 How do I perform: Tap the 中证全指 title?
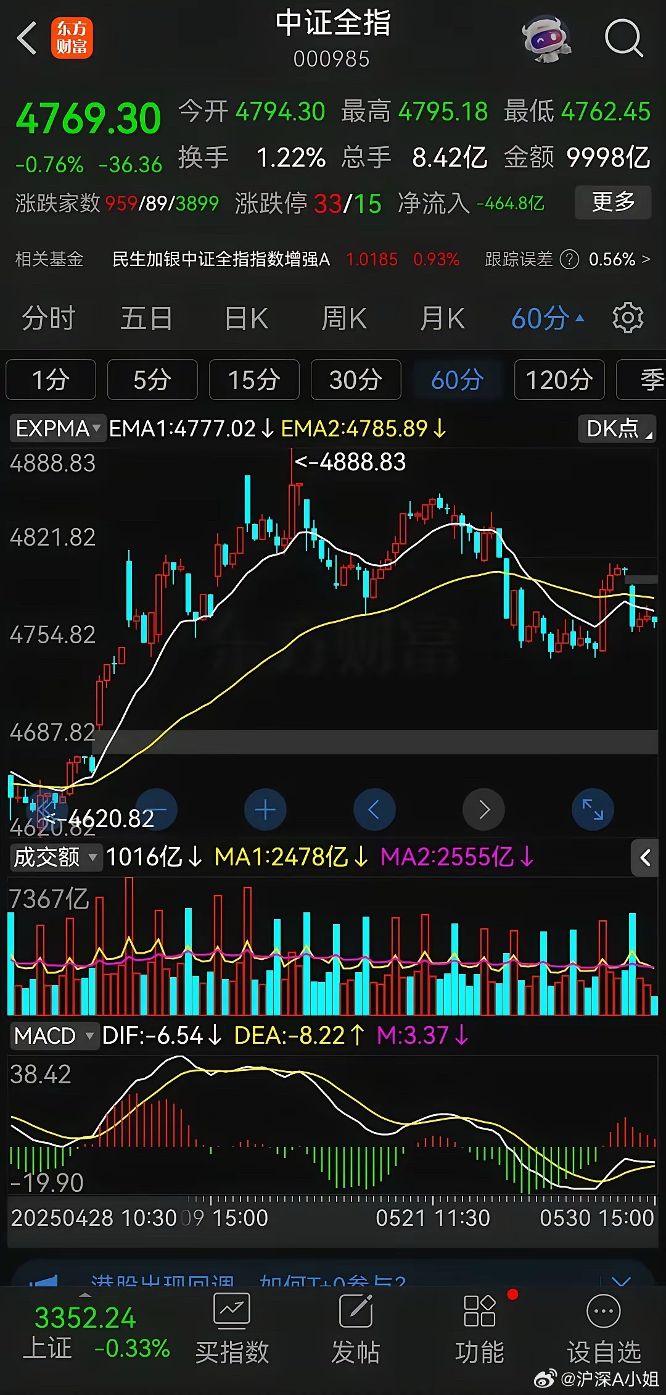click(x=333, y=23)
